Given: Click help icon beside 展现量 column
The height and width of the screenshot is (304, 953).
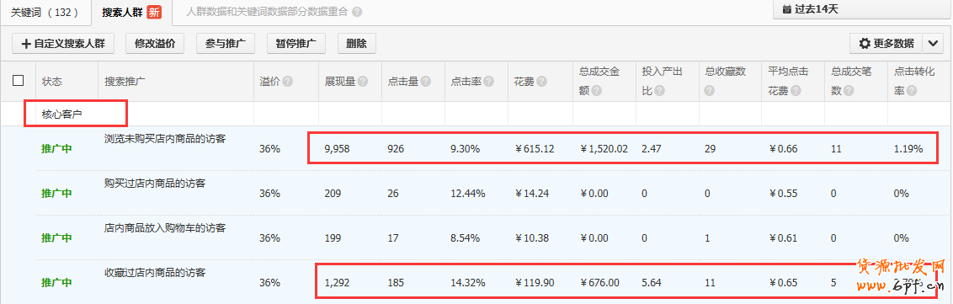Looking at the screenshot, I should click(363, 82).
